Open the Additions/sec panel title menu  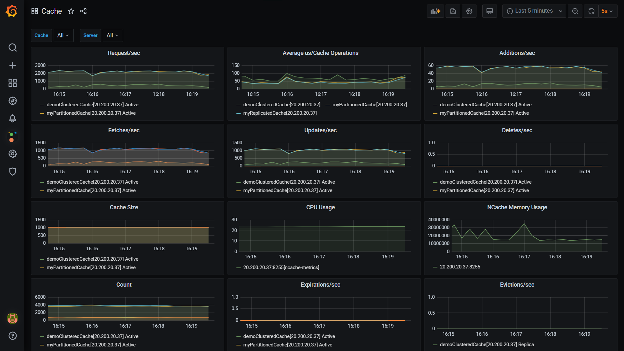pos(517,53)
